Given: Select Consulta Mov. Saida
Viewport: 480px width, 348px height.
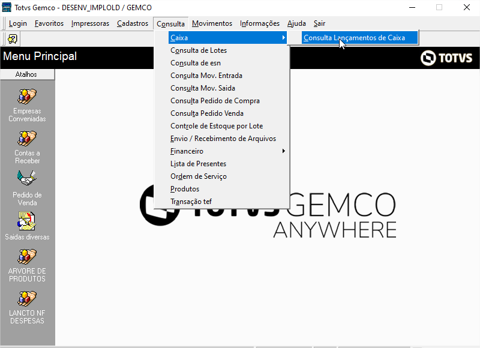Looking at the screenshot, I should coord(228,88).
